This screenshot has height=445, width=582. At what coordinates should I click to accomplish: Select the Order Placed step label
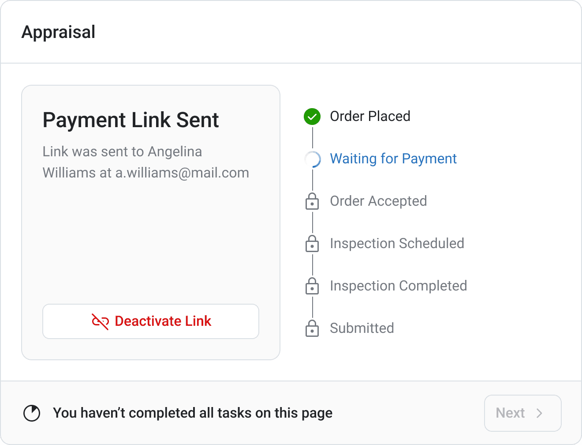[370, 117]
